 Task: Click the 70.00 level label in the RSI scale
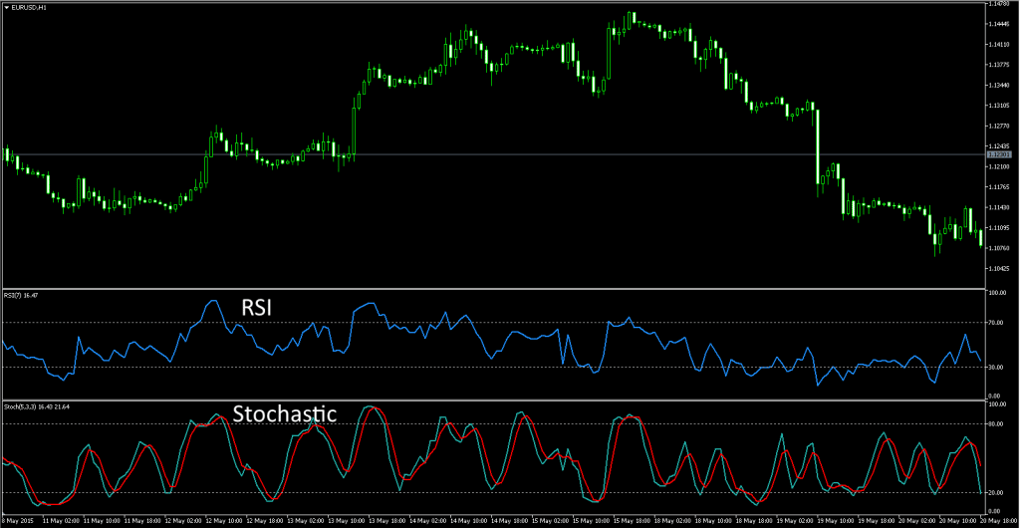coord(996,324)
